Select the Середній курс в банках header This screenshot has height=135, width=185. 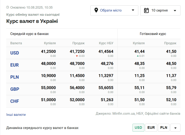pyautogui.click(x=29, y=34)
